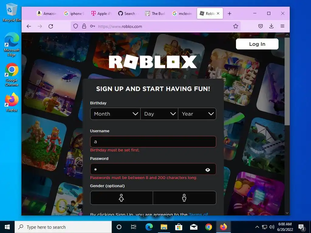Expand the Day birthday dropdown
This screenshot has width=311, height=233.
tap(159, 114)
